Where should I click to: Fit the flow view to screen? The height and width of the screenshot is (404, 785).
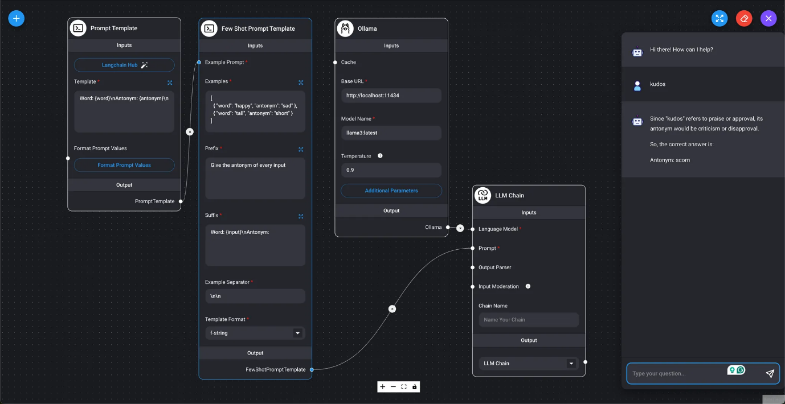pyautogui.click(x=404, y=387)
